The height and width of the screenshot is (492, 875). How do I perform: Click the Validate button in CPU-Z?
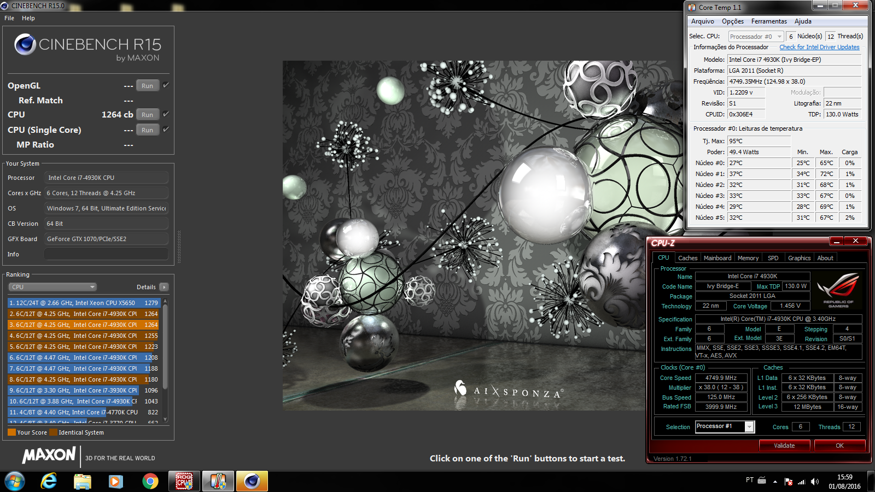click(784, 446)
